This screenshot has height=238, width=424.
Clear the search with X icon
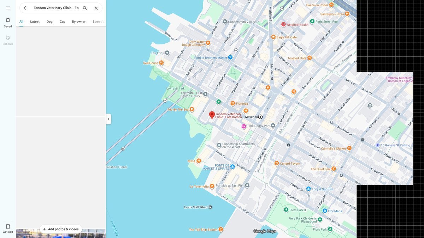(96, 8)
